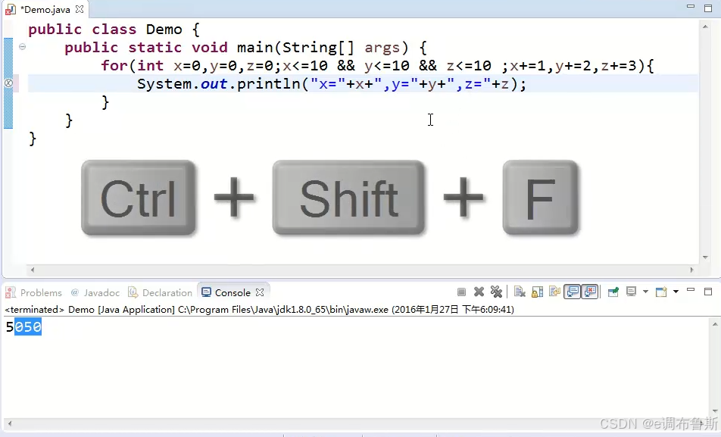Click the highlighted 050 console output
The height and width of the screenshot is (437, 721).
pyautogui.click(x=28, y=326)
